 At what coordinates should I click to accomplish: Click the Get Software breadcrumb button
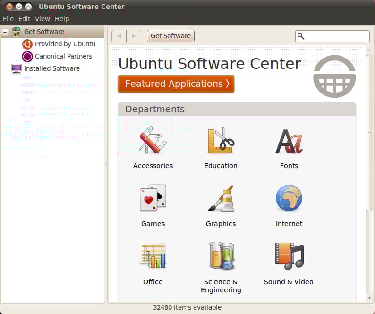170,36
